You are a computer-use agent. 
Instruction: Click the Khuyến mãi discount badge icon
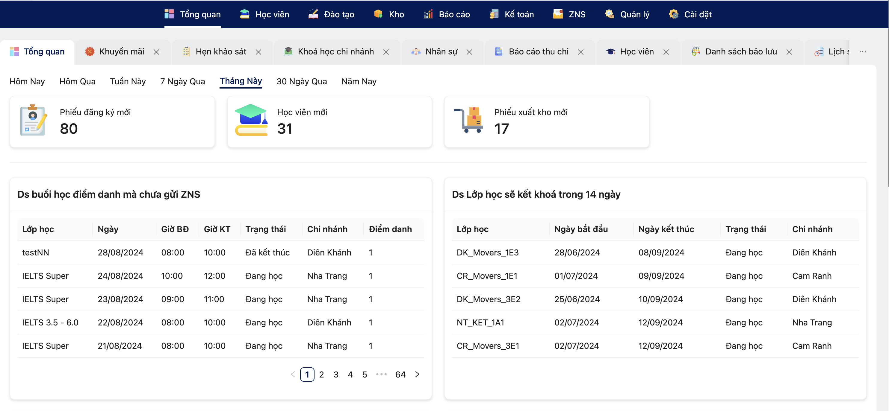point(90,52)
